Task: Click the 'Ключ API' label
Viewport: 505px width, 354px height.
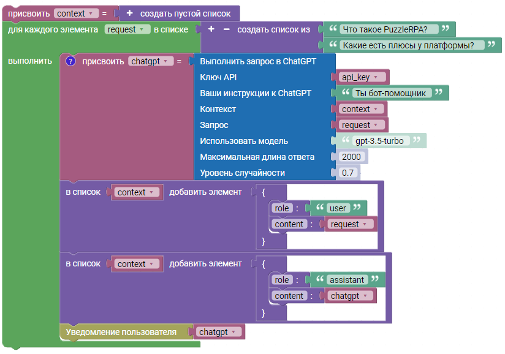Action: [218, 77]
